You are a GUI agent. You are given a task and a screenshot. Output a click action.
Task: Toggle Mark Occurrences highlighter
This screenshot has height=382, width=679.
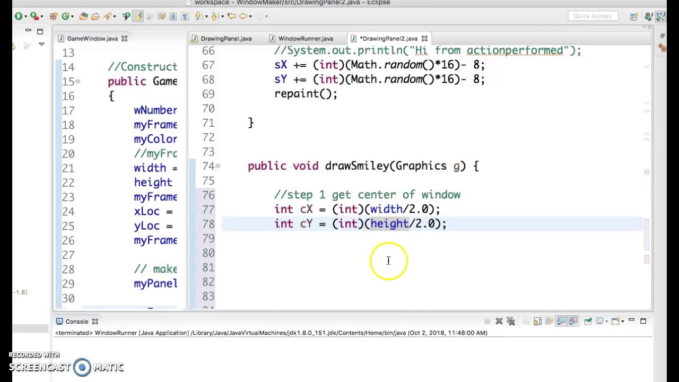(x=138, y=16)
